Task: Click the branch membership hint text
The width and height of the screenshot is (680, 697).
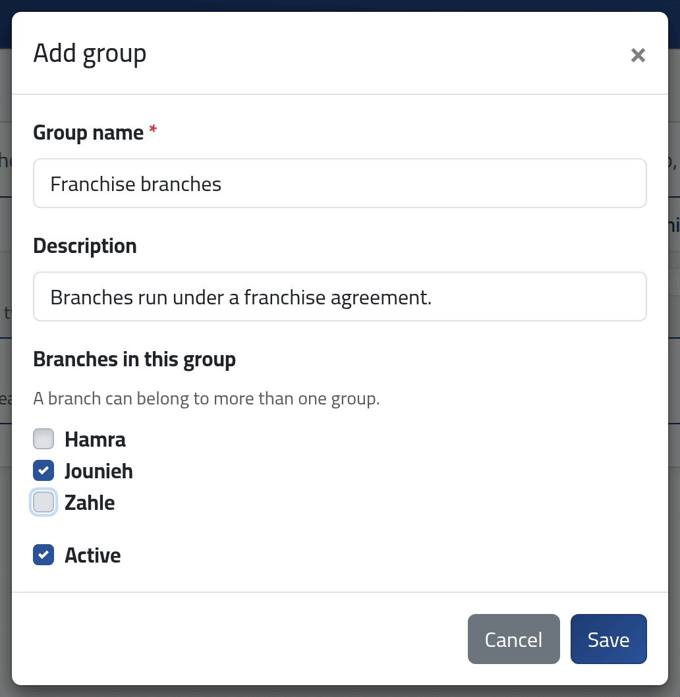Action: click(206, 399)
